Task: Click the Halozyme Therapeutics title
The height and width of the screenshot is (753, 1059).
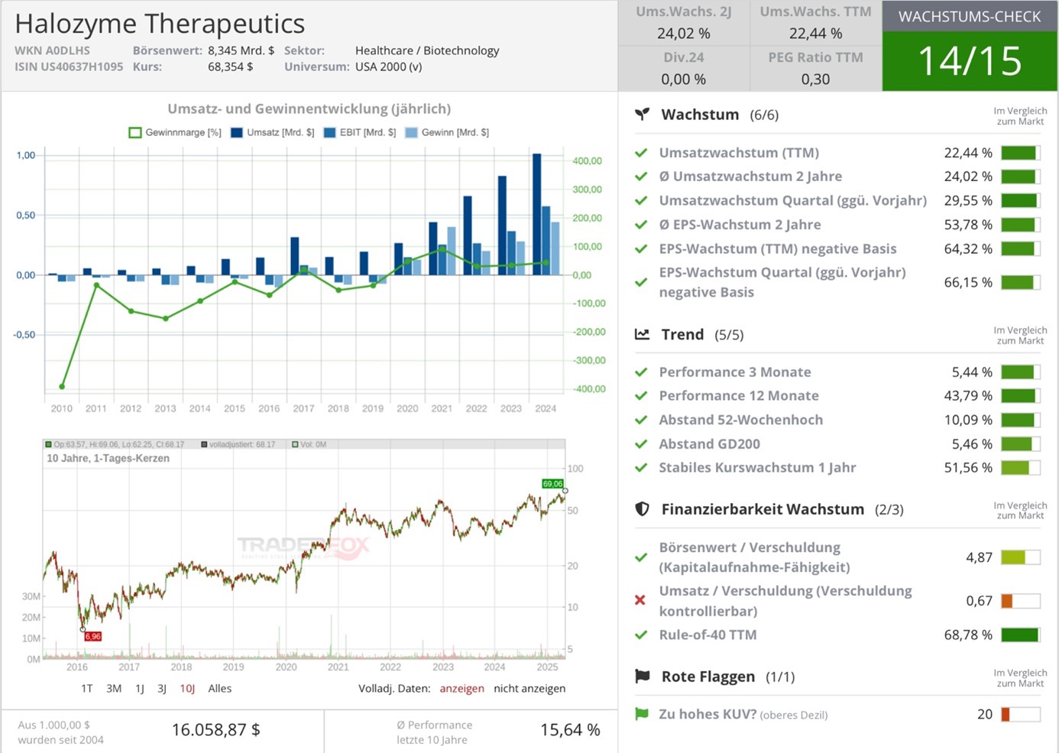Action: [x=160, y=24]
